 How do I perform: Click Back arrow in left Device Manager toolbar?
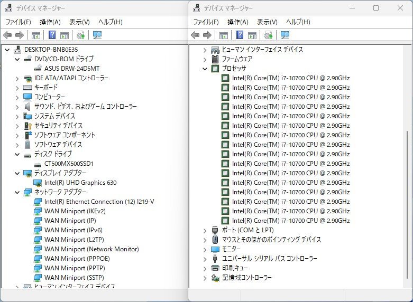tap(7, 35)
